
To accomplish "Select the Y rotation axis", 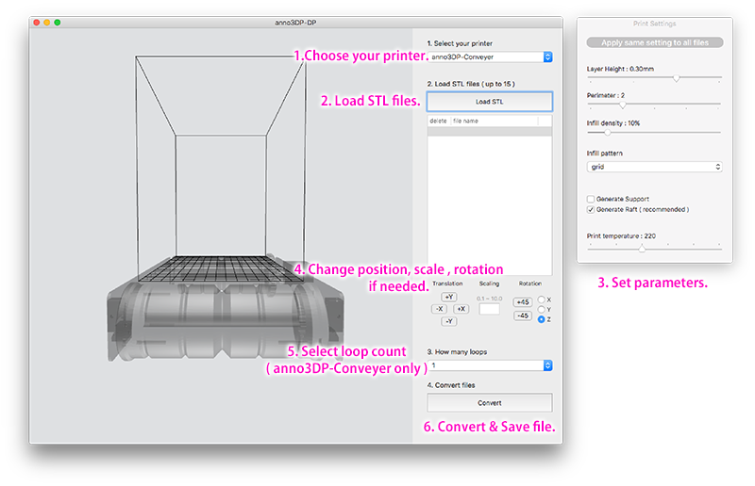I will (x=540, y=309).
